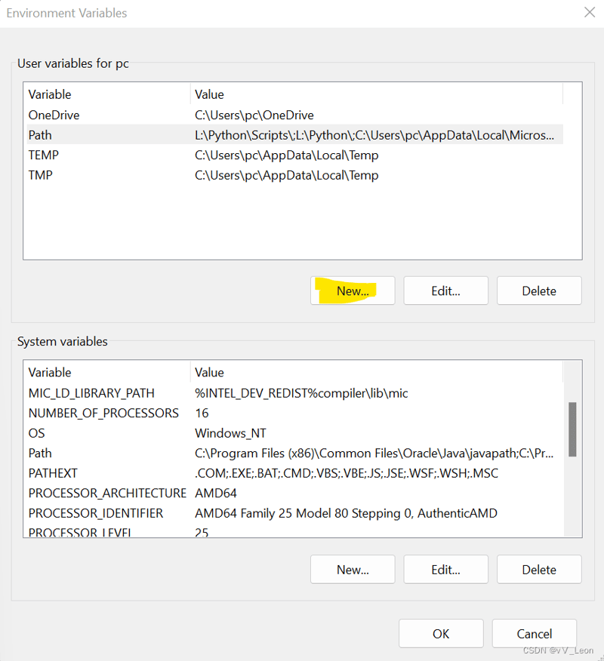Select the TEMP user variable row
This screenshot has width=604, height=661.
pyautogui.click(x=295, y=155)
